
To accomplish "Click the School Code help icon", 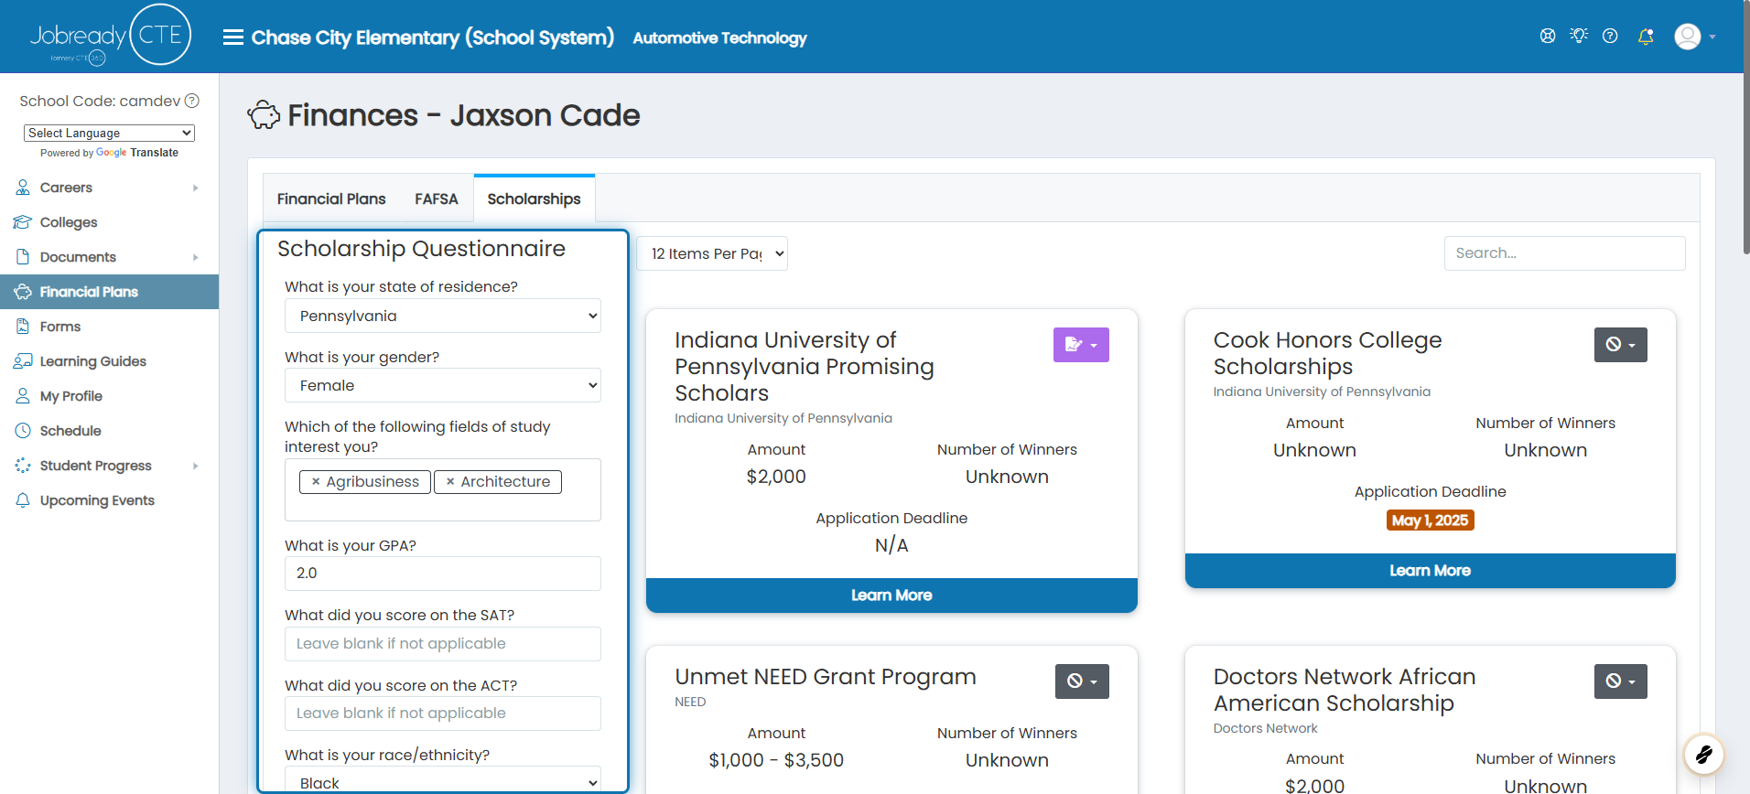I will 192,101.
